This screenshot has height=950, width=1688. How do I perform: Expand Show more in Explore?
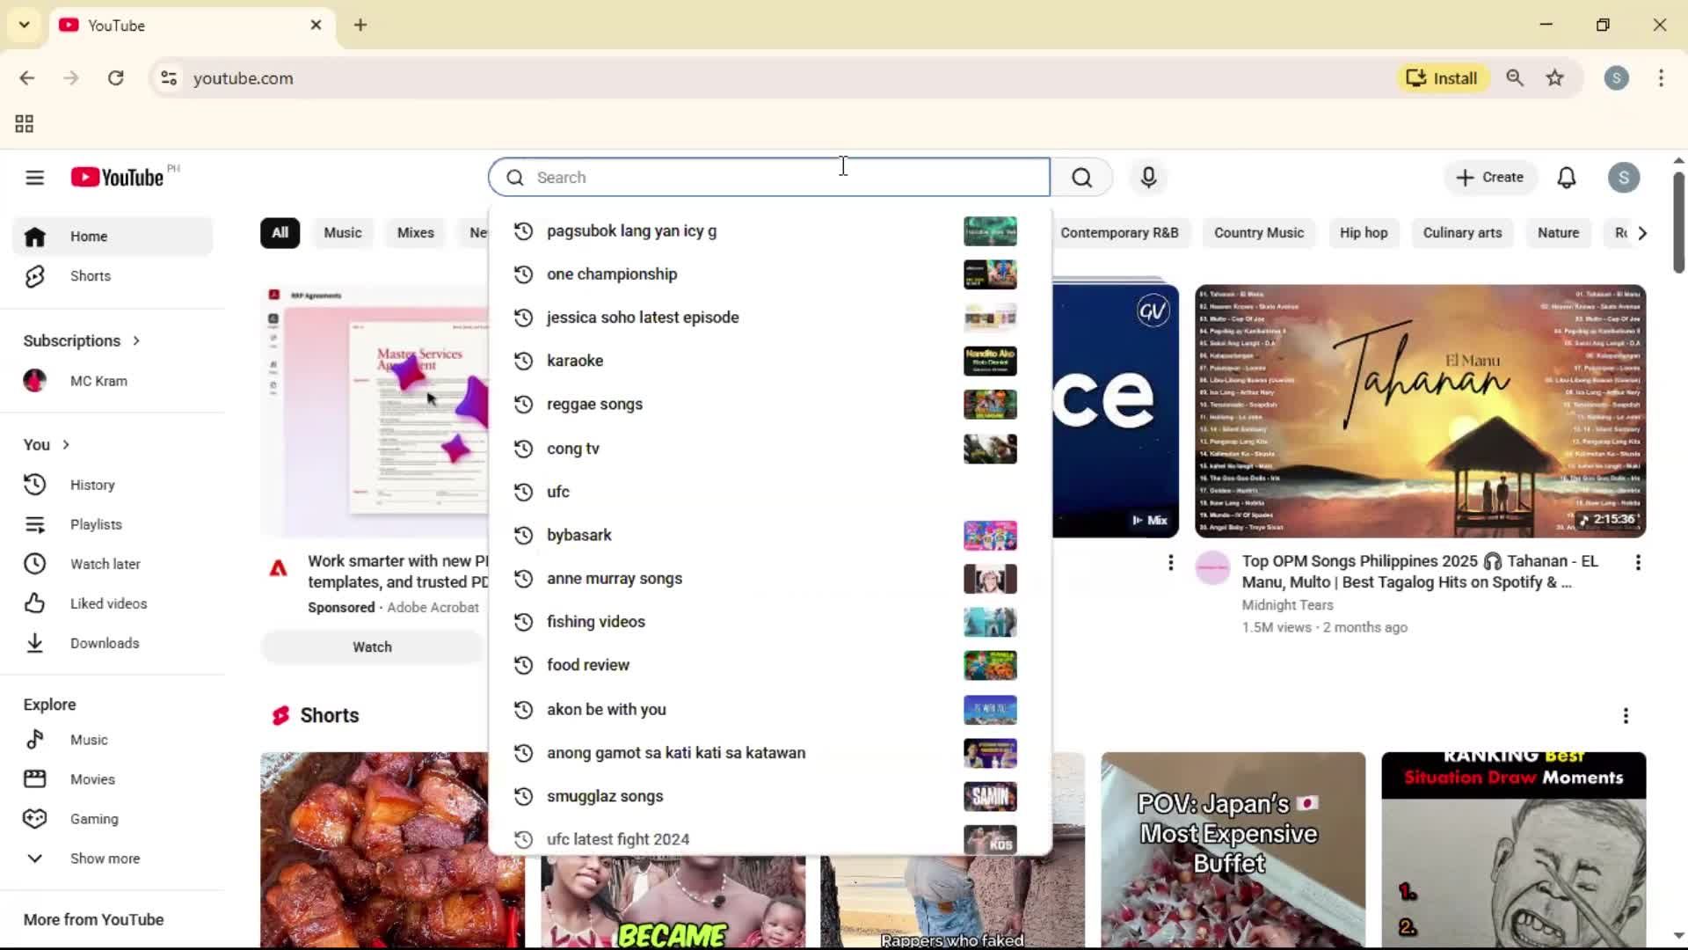(104, 858)
